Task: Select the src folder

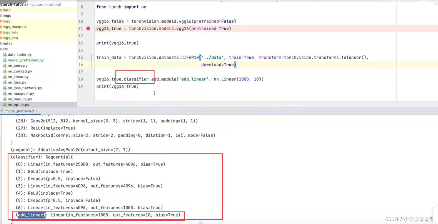Action: tap(5, 49)
